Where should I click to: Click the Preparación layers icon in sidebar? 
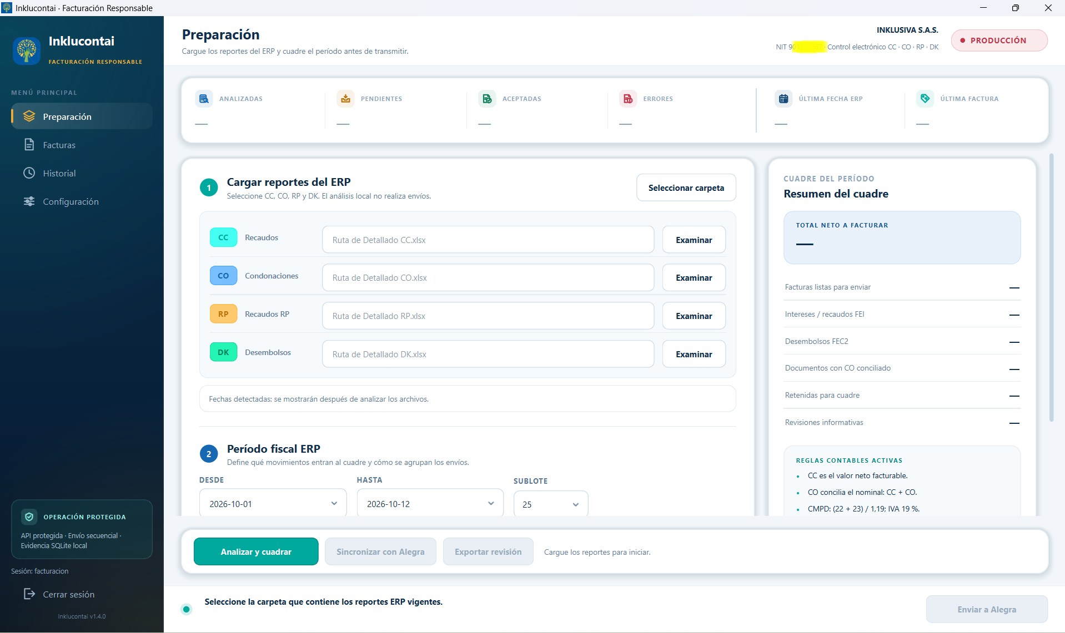click(x=29, y=117)
